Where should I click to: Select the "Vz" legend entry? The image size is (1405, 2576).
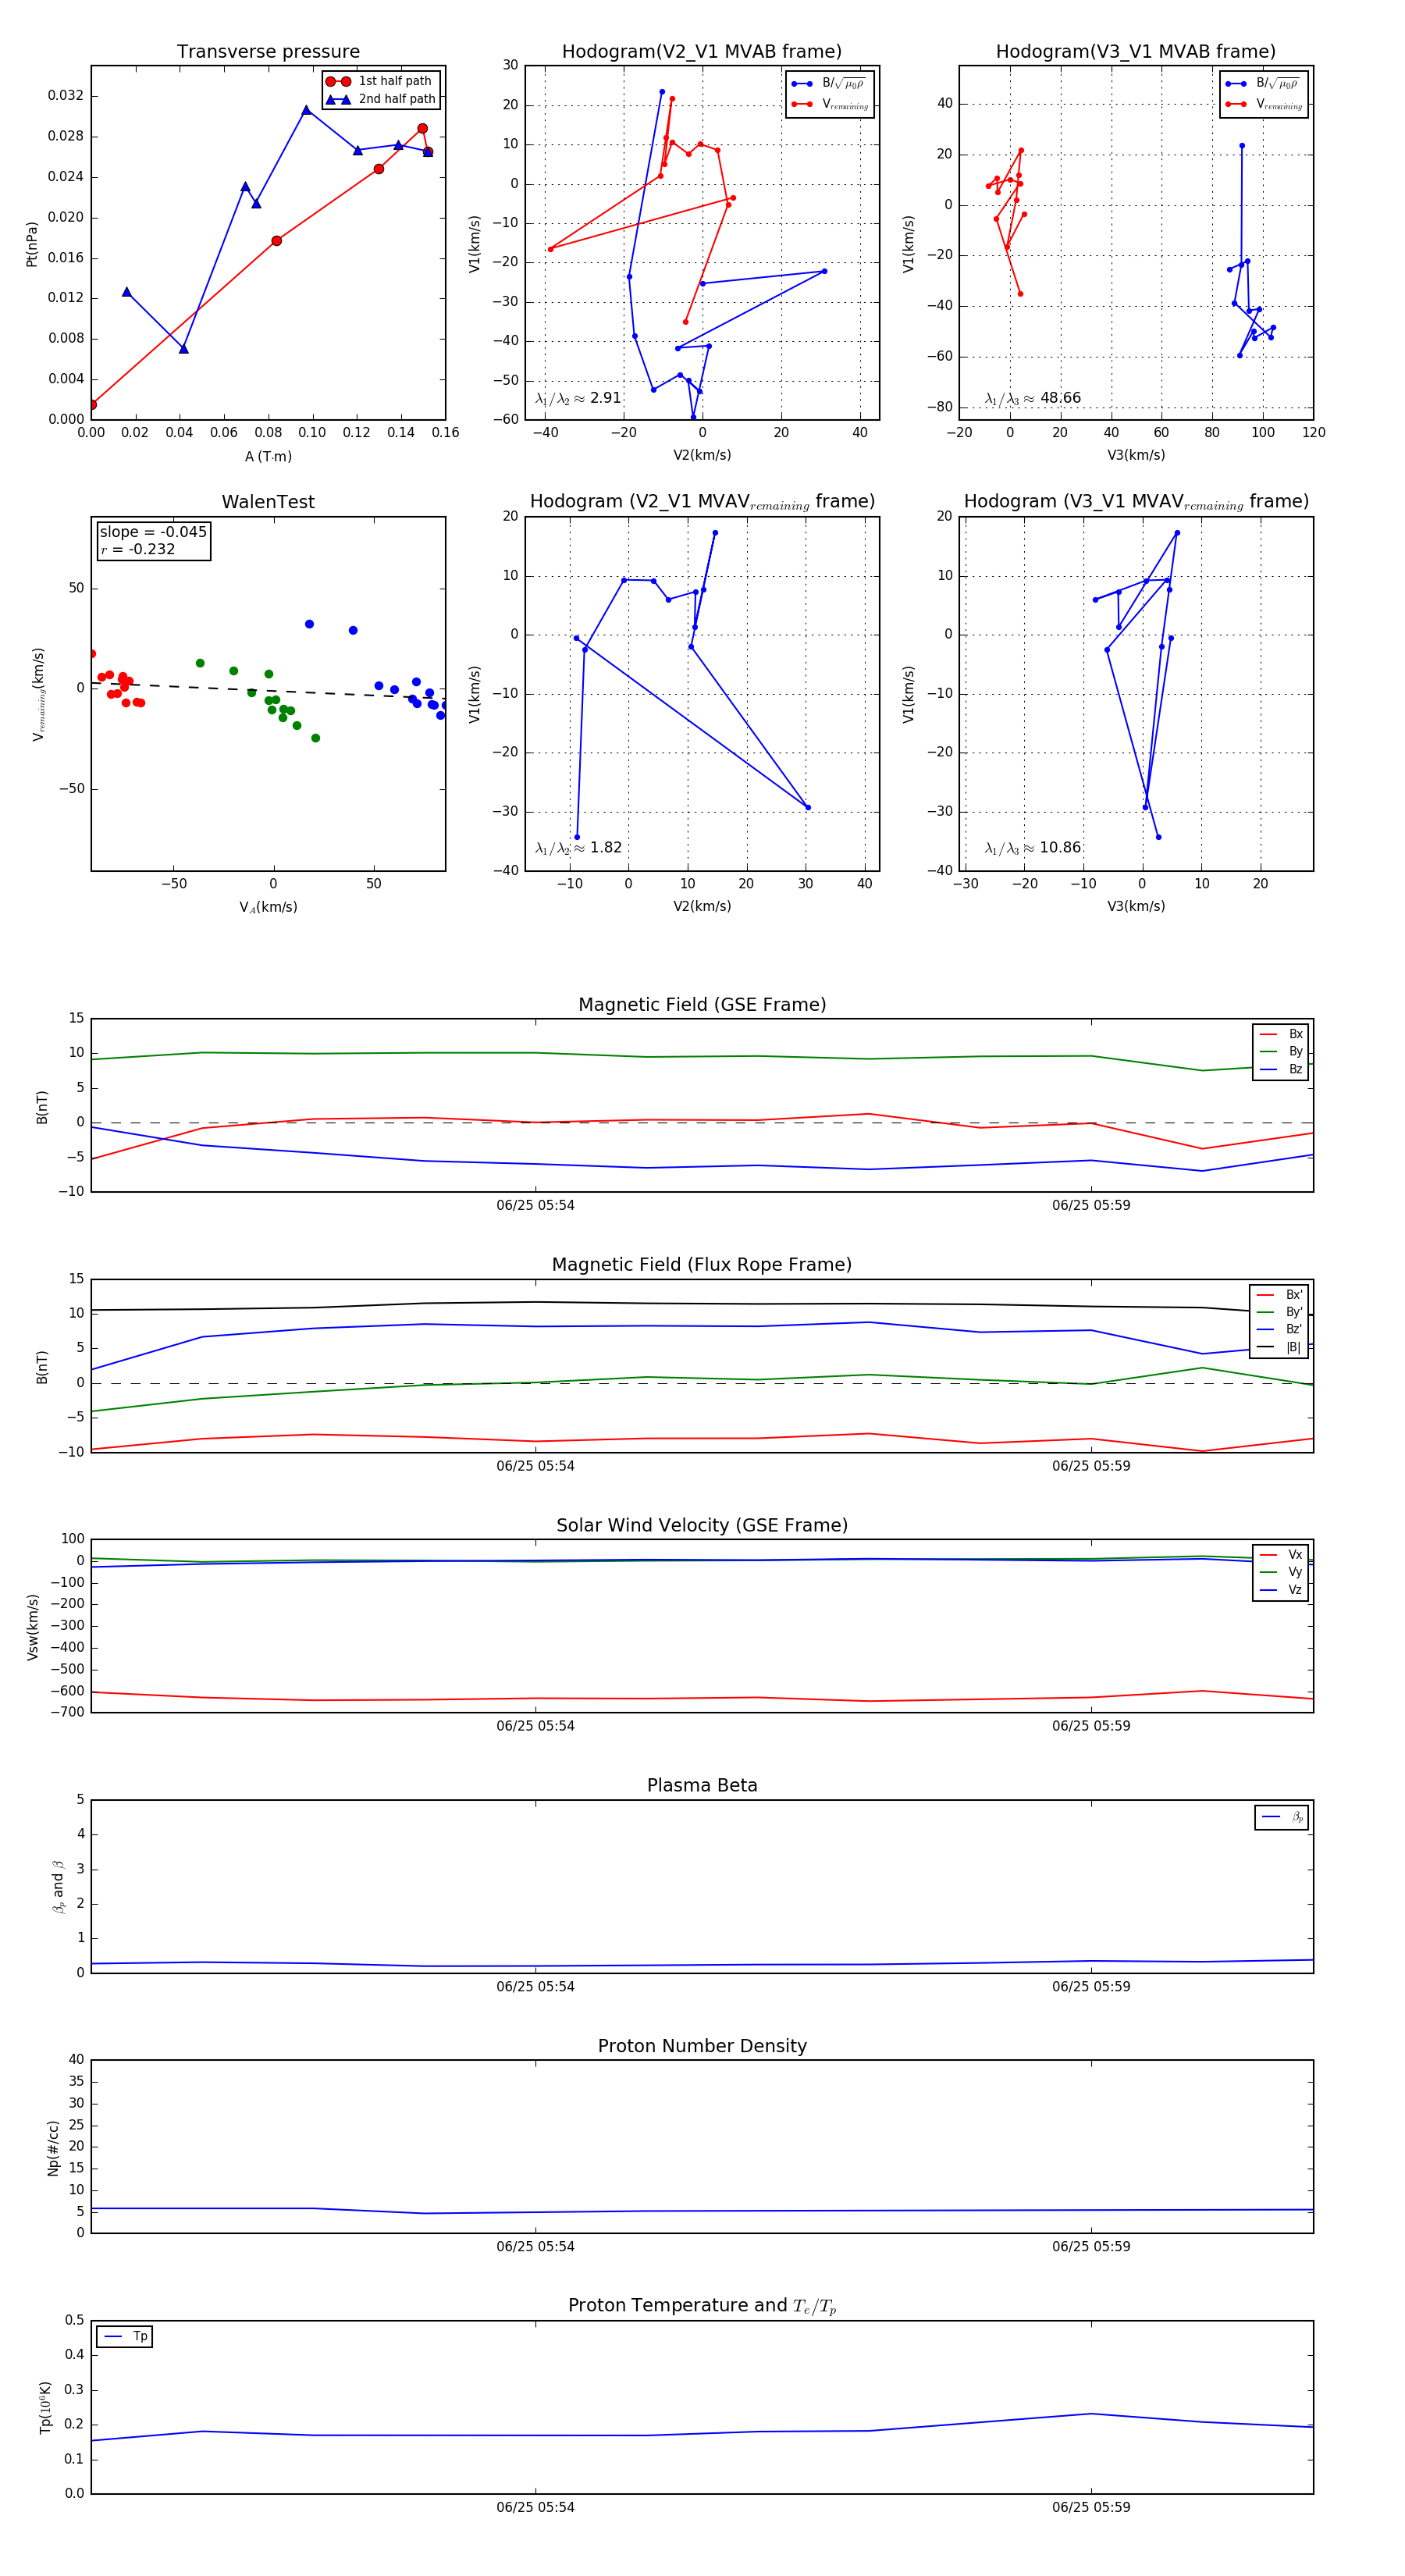1281,1590
